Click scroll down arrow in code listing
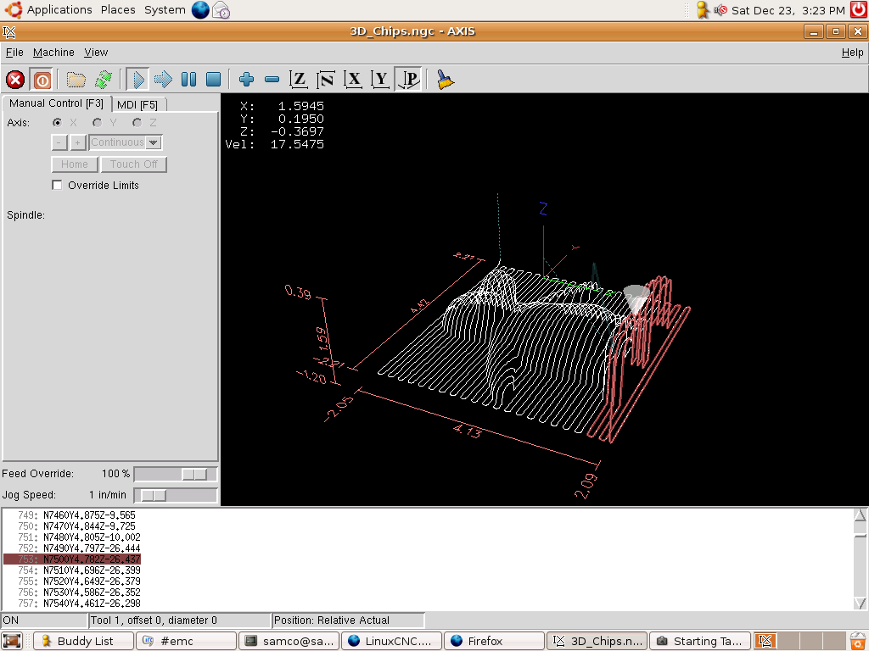The image size is (869, 651). tap(861, 603)
